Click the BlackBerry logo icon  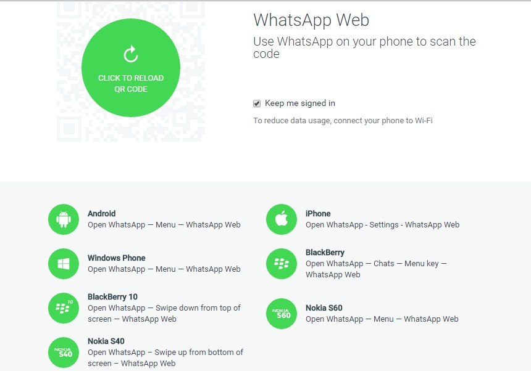tap(282, 264)
